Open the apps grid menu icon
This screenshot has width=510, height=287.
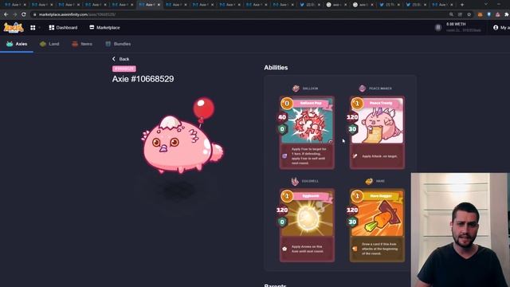pos(33,28)
